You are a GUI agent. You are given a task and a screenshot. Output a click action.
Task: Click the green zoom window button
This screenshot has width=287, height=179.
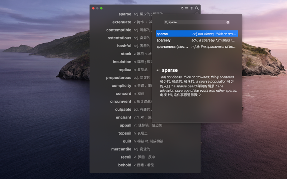tap(101, 8)
